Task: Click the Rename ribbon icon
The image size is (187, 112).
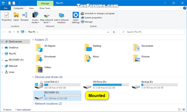Action: pos(25,15)
